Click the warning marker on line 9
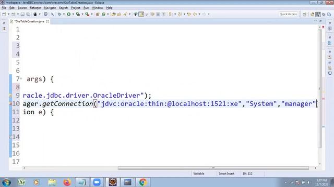Screen dimensions: 334x187 pos(10,96)
